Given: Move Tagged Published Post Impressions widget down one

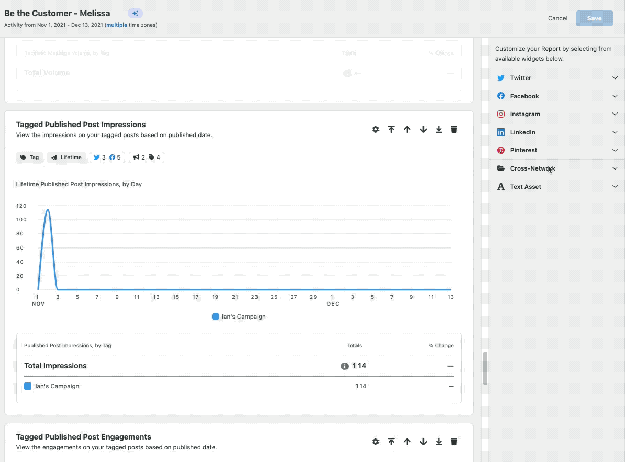Looking at the screenshot, I should click(423, 129).
